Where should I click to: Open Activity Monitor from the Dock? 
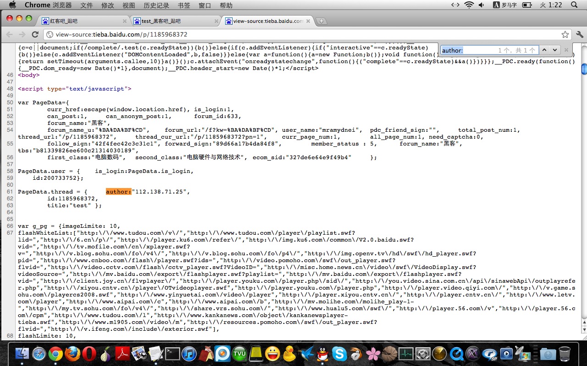click(406, 353)
